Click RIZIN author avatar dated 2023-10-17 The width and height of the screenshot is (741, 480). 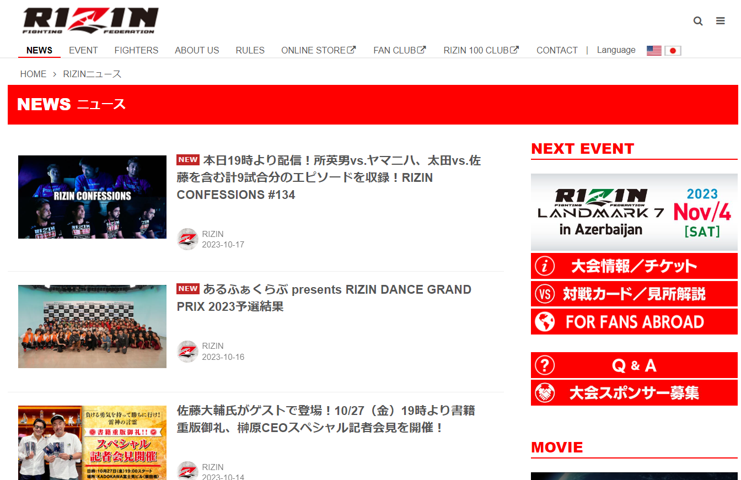point(187,239)
